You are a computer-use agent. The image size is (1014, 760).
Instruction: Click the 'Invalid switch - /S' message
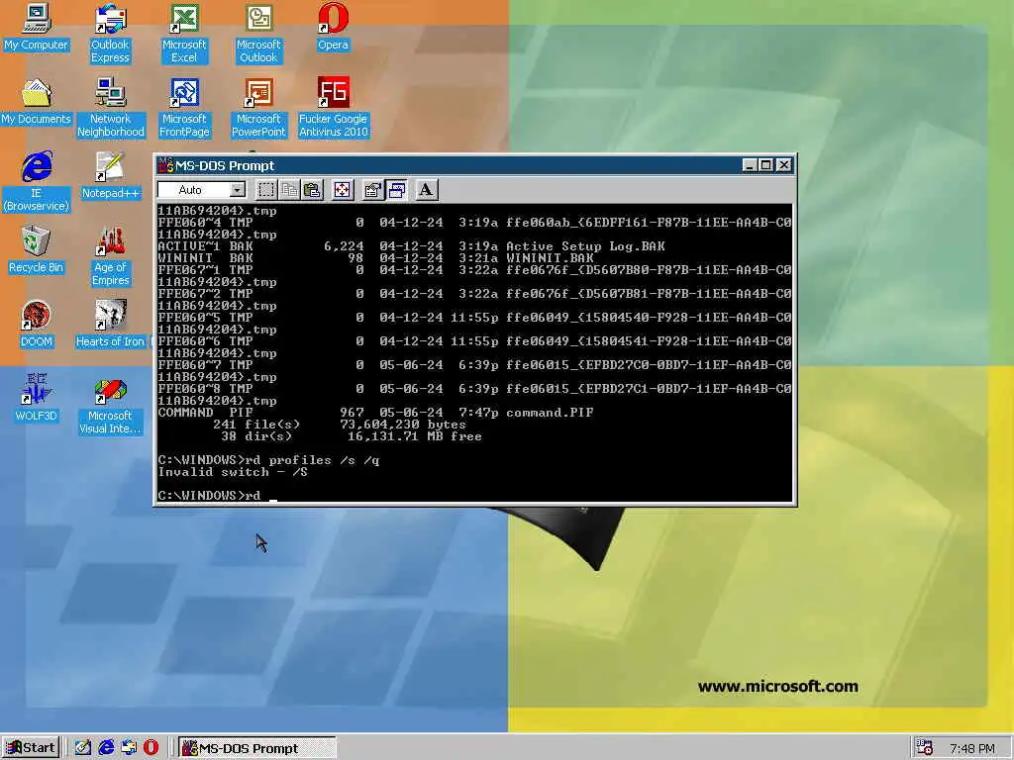(233, 472)
